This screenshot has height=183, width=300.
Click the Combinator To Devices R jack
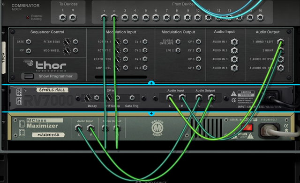tap(73, 18)
